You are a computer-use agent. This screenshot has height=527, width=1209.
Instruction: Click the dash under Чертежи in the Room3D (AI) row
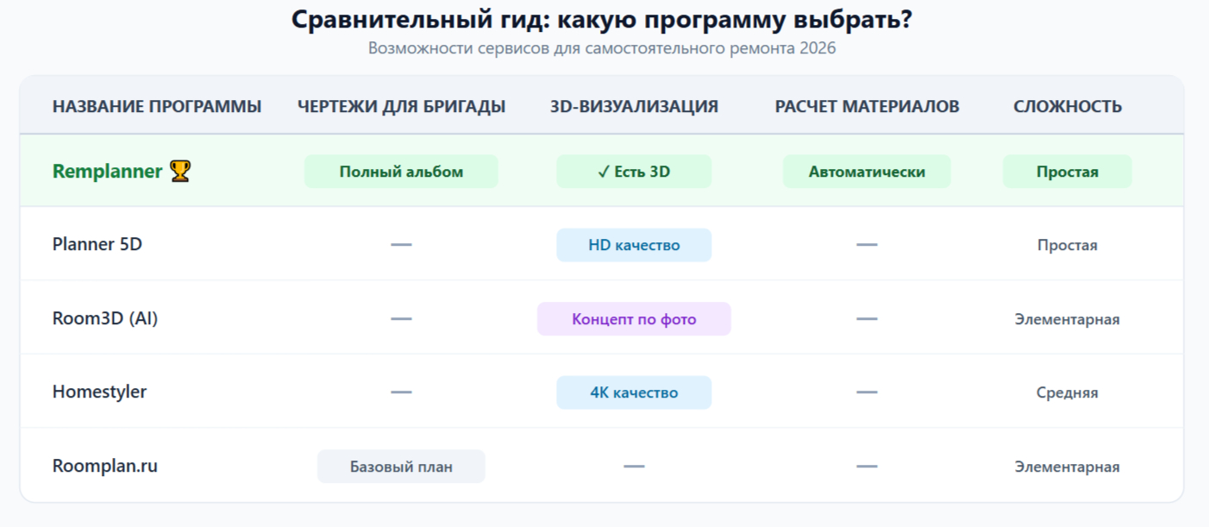pos(401,319)
